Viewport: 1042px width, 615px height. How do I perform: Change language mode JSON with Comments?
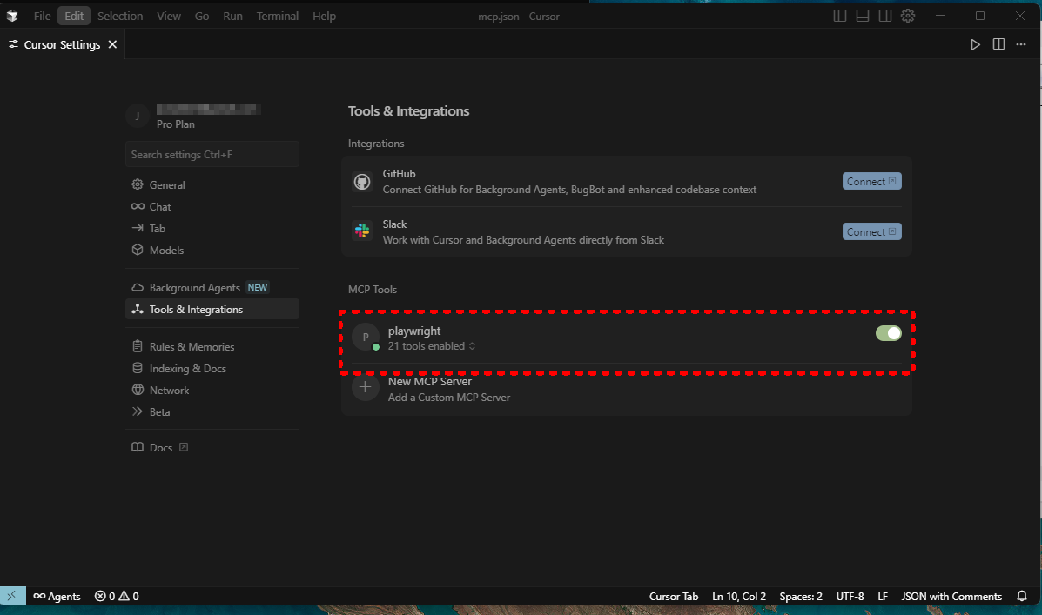tap(951, 597)
